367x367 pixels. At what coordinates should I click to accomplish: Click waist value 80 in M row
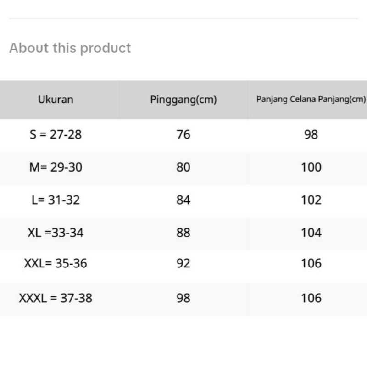click(183, 167)
